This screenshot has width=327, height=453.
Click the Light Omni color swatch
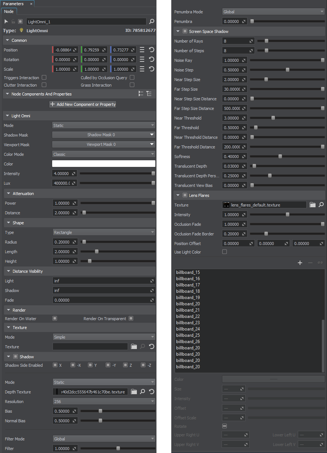point(104,164)
